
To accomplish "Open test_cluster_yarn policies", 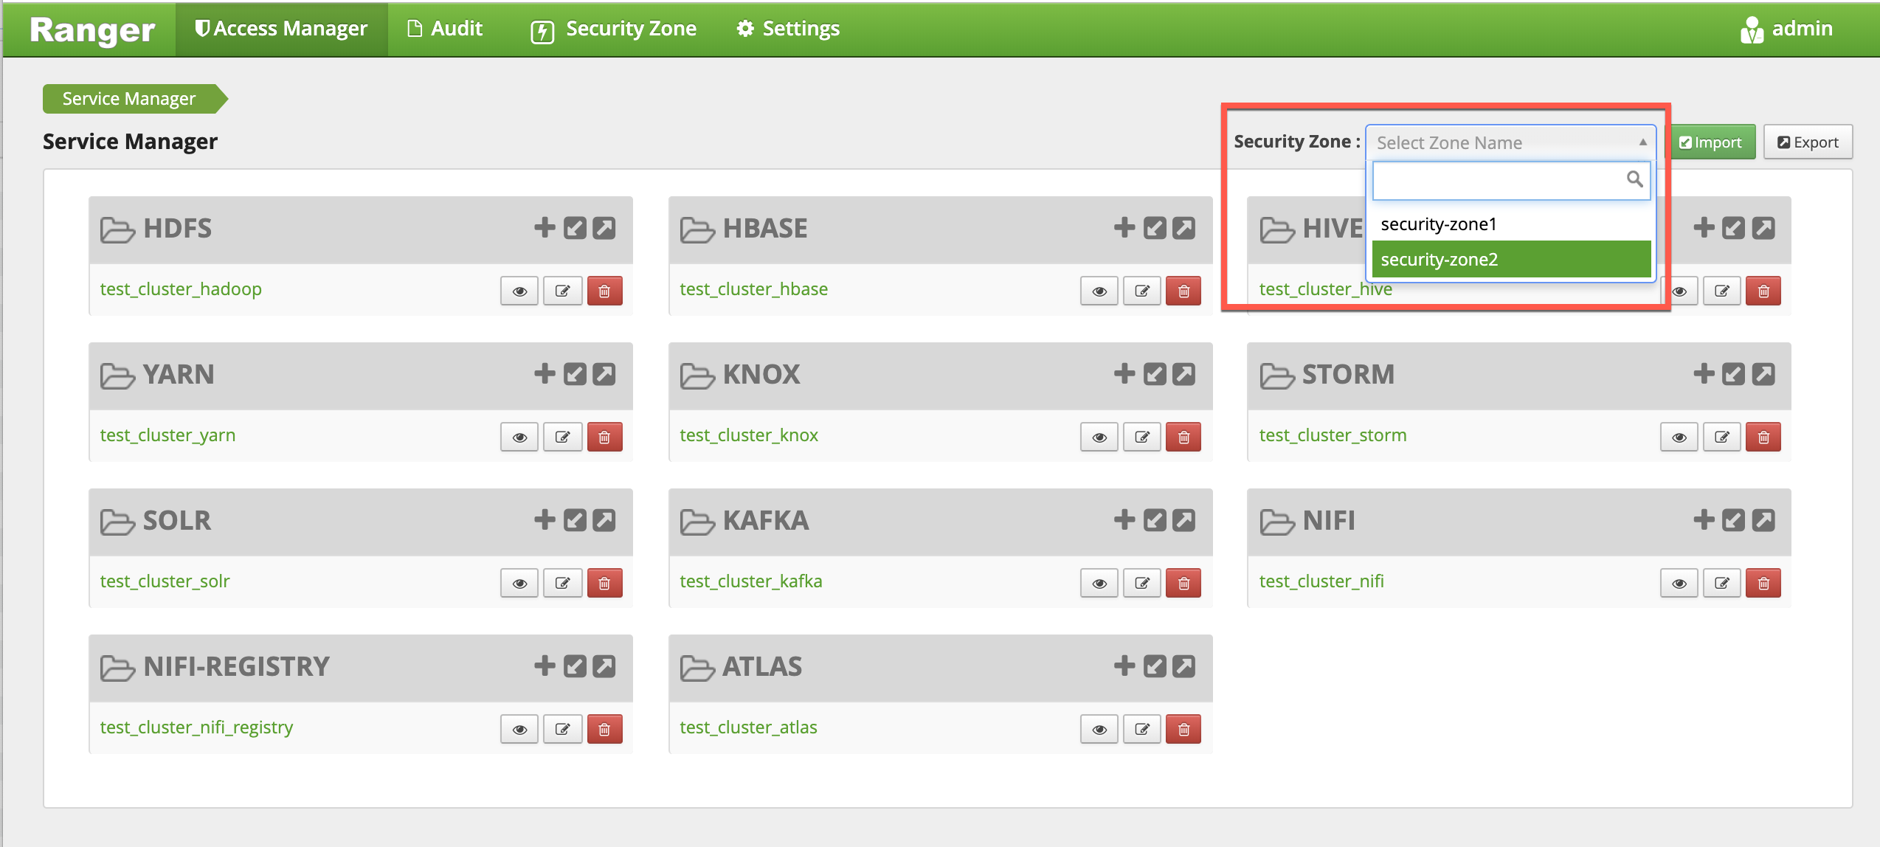I will pos(167,435).
